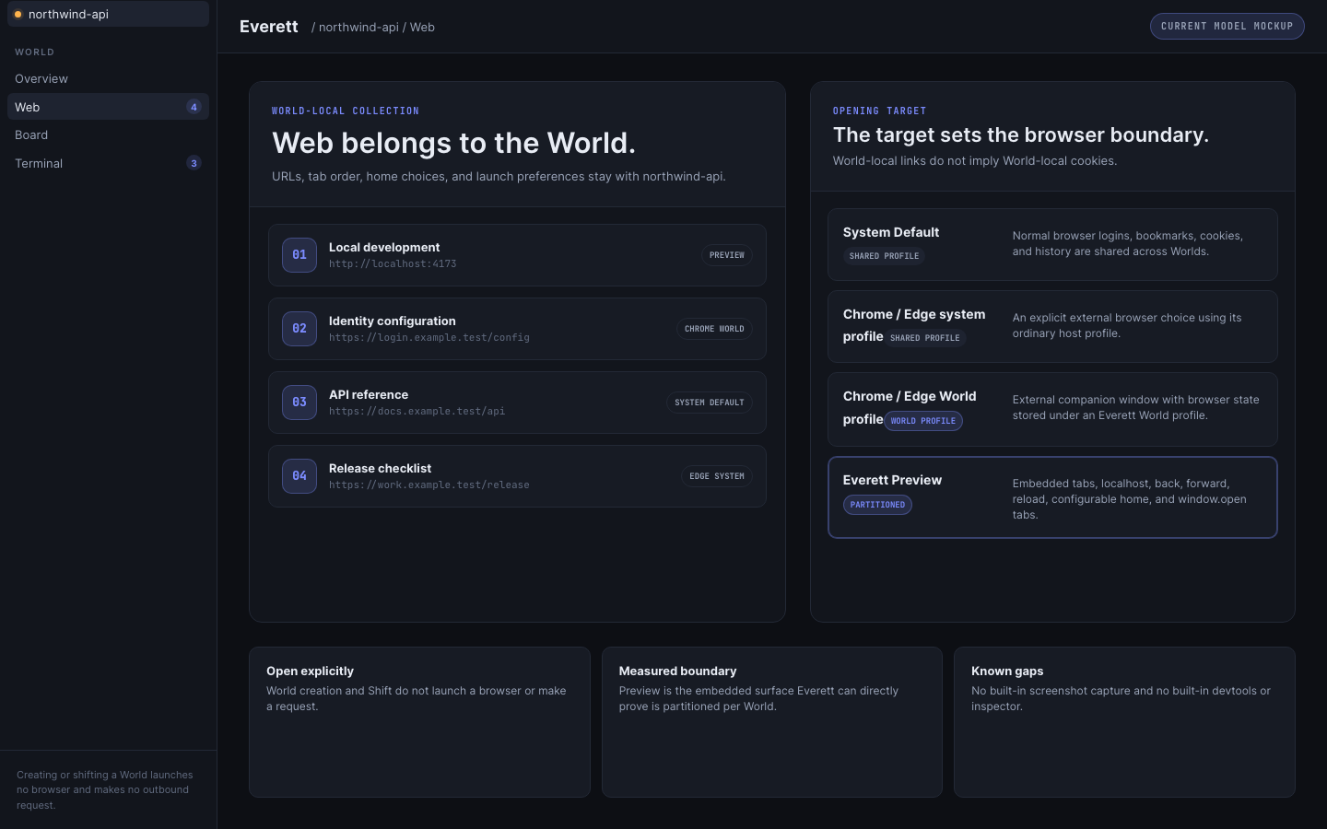Open the API reference link row
The width and height of the screenshot is (1327, 829).
(x=517, y=403)
